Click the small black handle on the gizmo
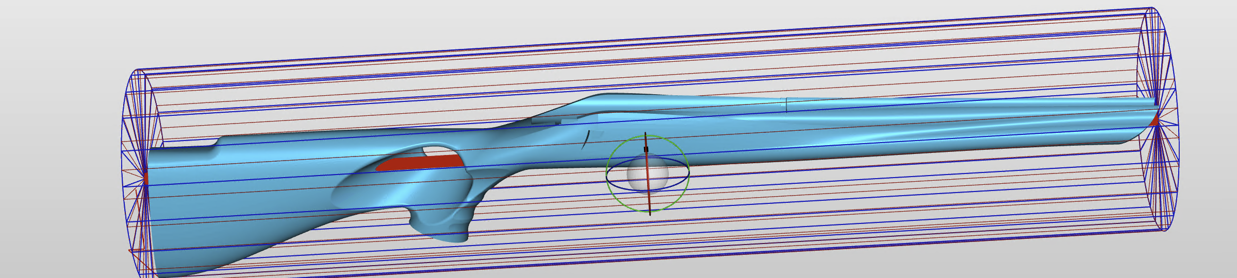This screenshot has width=1237, height=278. (x=646, y=149)
